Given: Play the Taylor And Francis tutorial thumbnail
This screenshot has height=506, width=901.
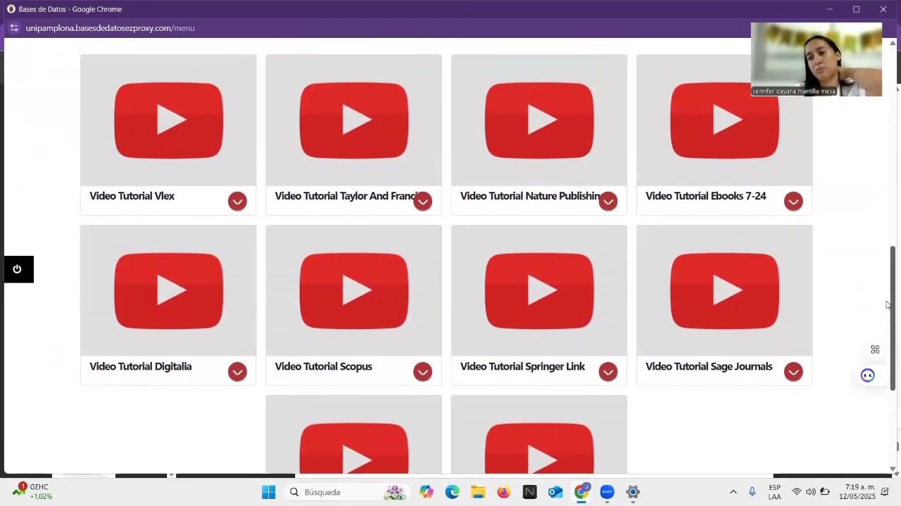Looking at the screenshot, I should 354,120.
